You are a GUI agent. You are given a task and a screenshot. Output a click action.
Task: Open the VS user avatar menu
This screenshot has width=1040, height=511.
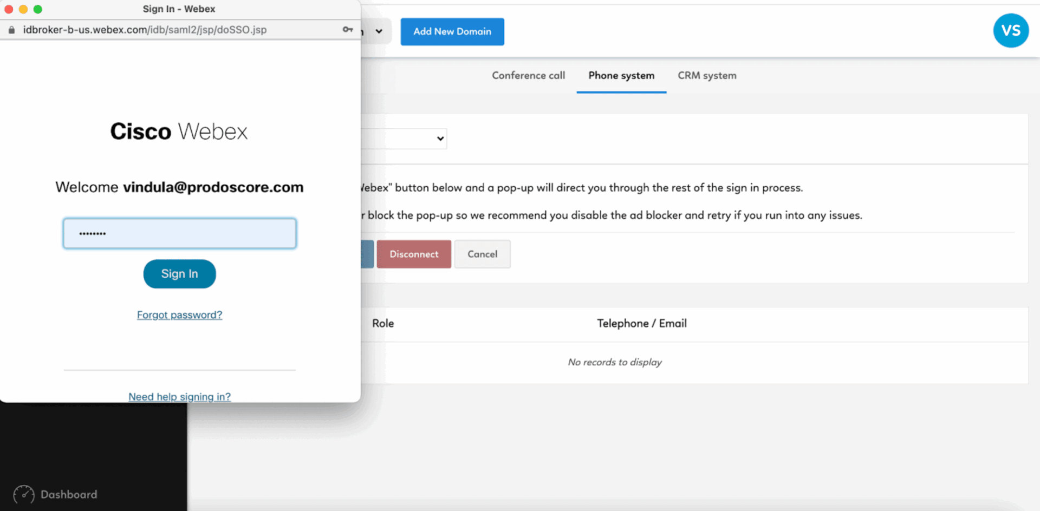pyautogui.click(x=1010, y=31)
